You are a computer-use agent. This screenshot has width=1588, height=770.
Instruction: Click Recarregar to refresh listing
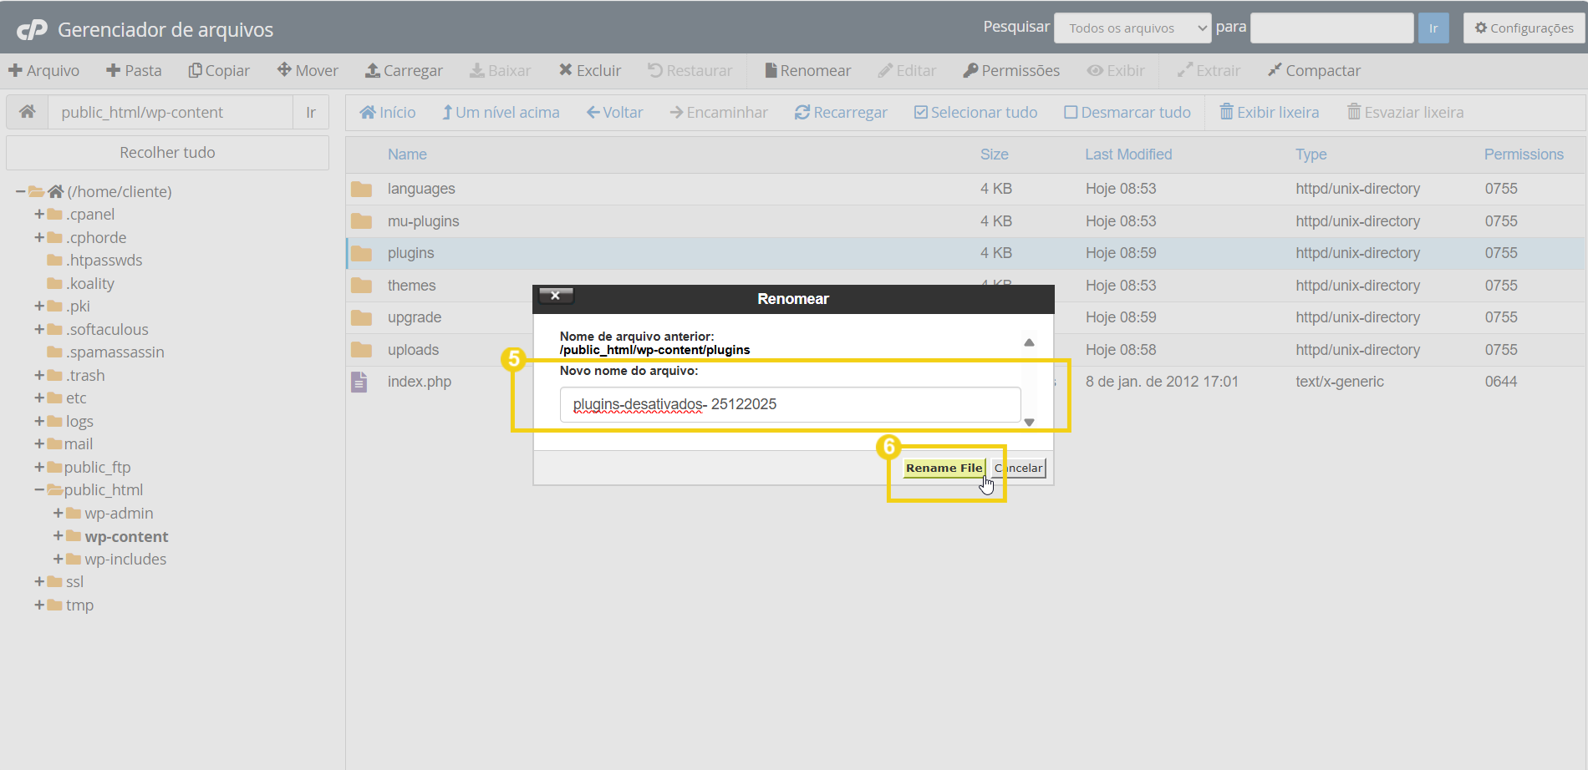pyautogui.click(x=841, y=113)
